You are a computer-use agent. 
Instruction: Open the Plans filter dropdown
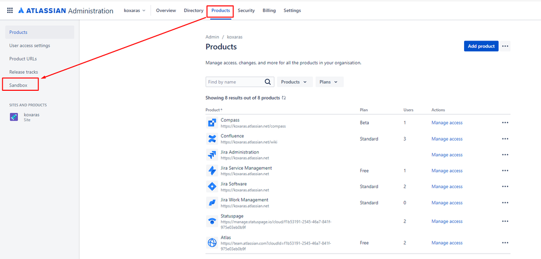click(329, 82)
